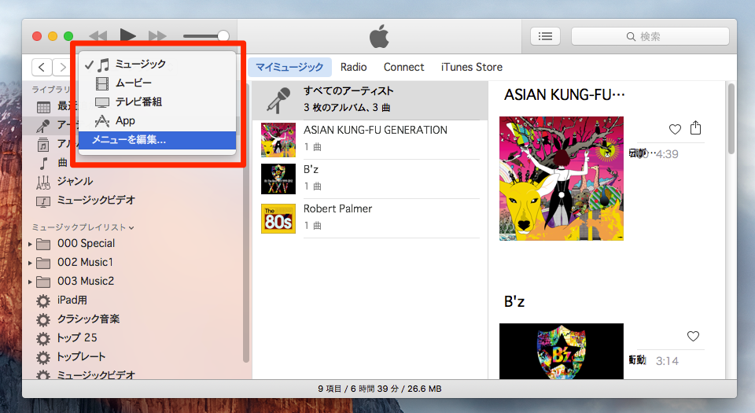755x413 pixels.
Task: Go forward with the right chevron button
Action: pyautogui.click(x=62, y=67)
